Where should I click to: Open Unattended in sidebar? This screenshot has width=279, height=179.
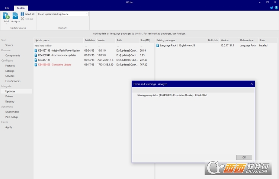(x=12, y=112)
